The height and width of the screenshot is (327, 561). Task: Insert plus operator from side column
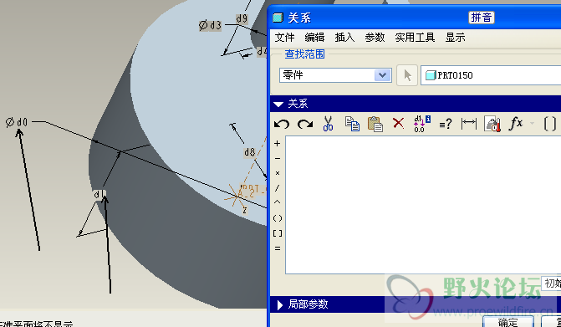coord(278,144)
